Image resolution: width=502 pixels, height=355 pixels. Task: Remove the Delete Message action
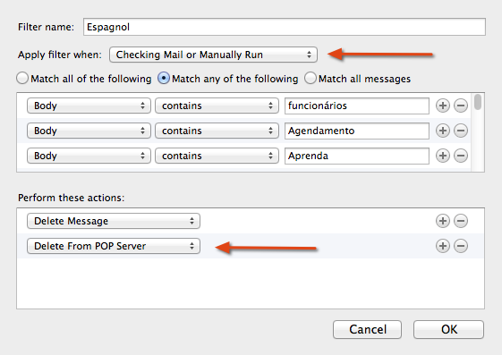click(x=461, y=221)
